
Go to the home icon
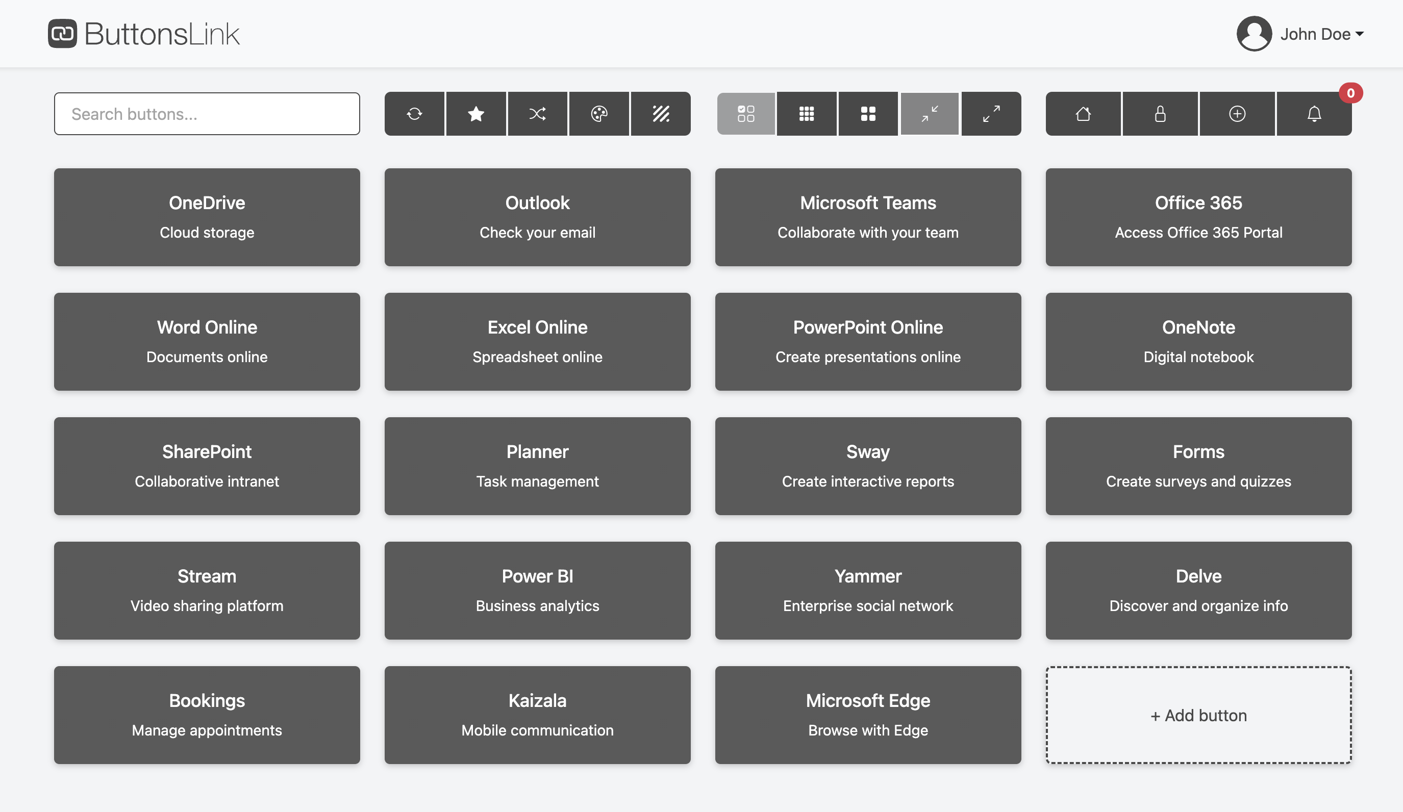[1084, 114]
